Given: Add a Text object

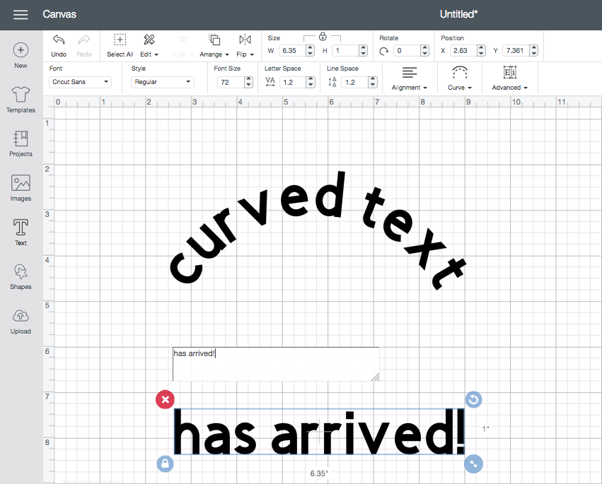Looking at the screenshot, I should [x=21, y=232].
